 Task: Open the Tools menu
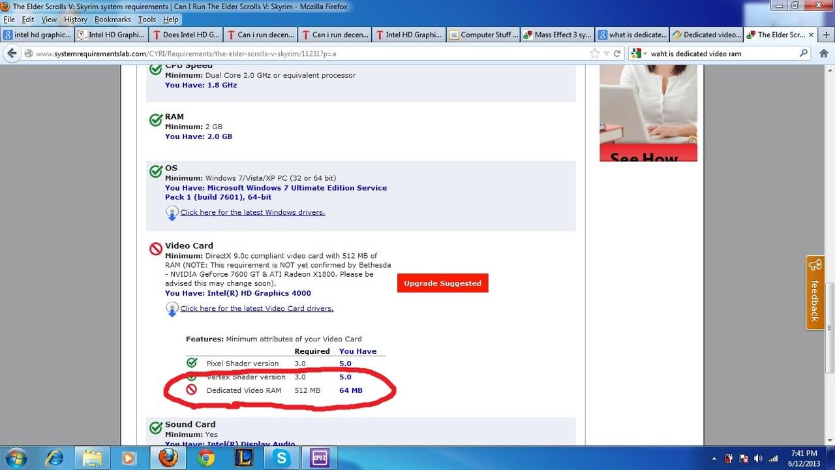point(147,20)
